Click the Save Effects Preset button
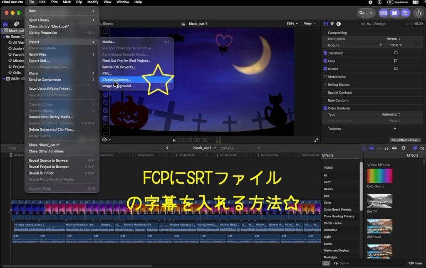 (405, 140)
